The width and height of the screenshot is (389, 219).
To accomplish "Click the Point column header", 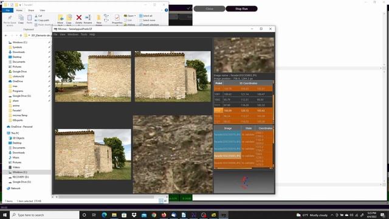I will (x=219, y=83).
